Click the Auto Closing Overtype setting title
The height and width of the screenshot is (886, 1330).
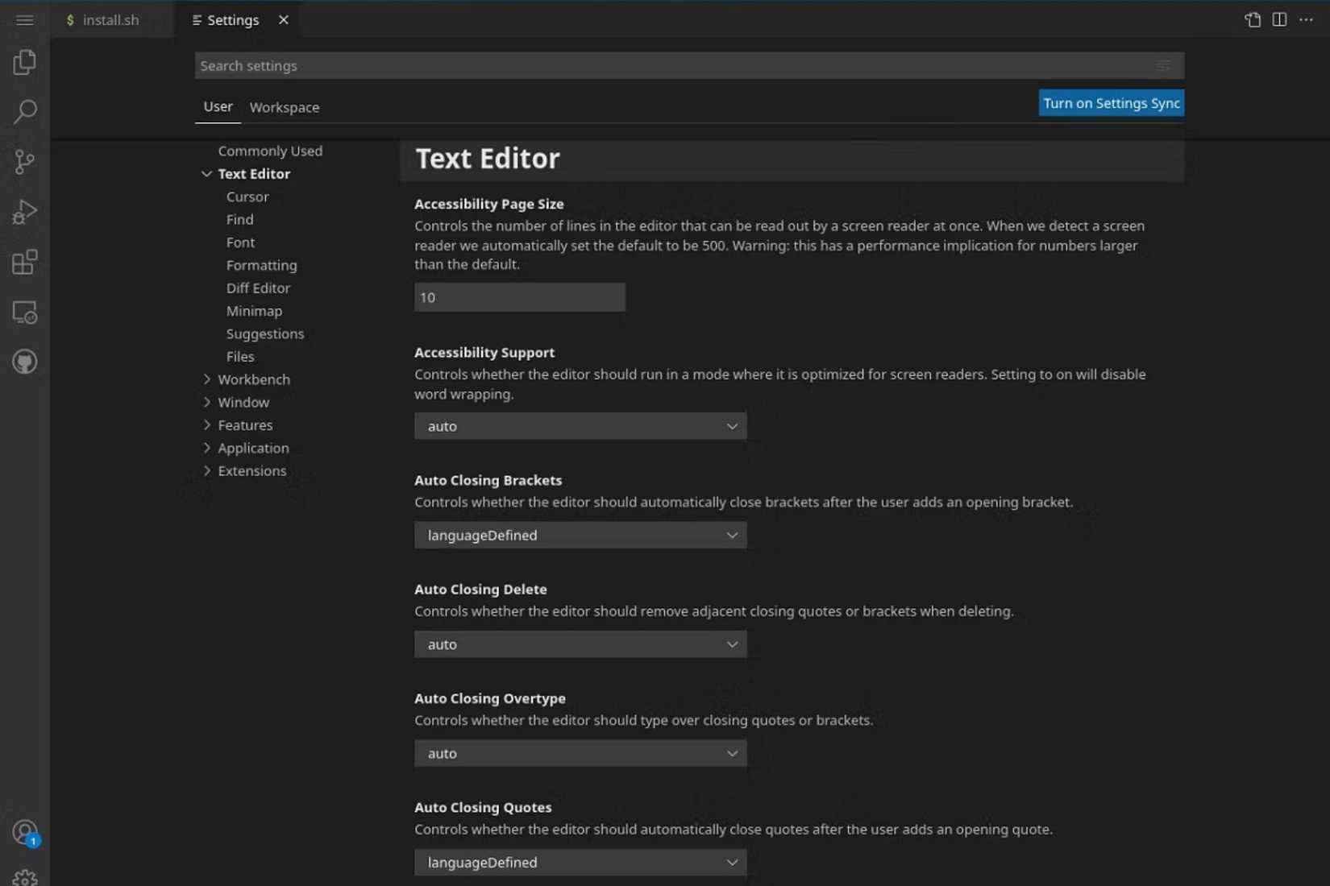489,698
